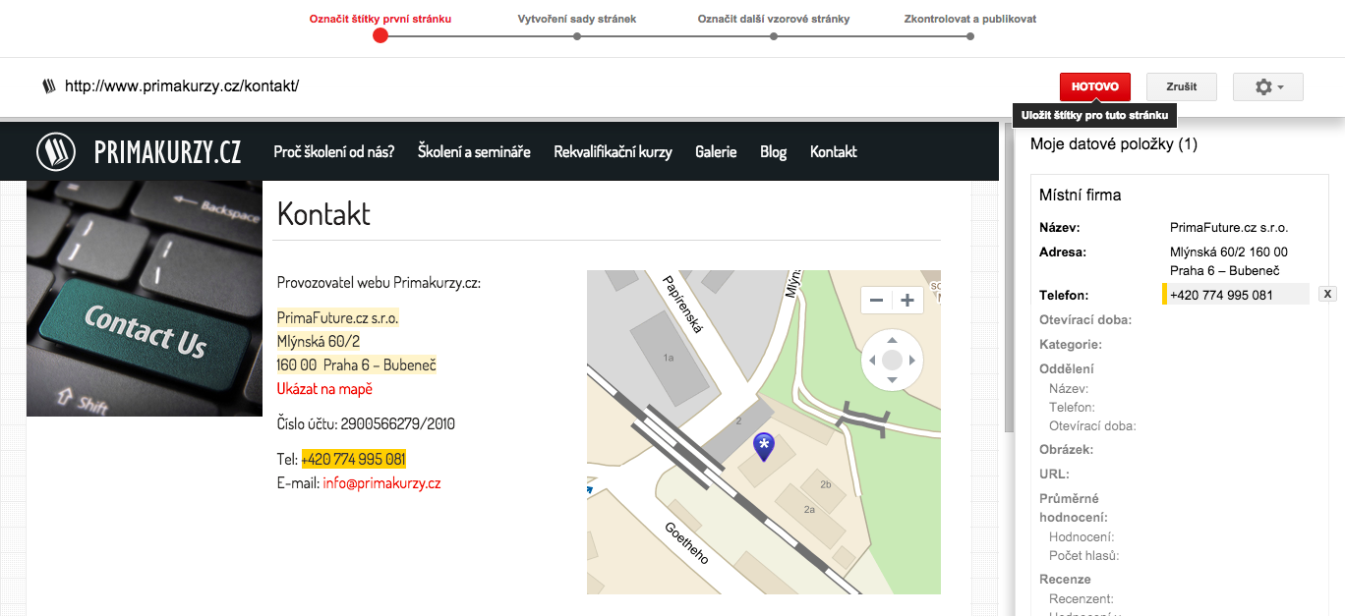Screen dimensions: 1345x616
Task: Click the highlighted PrimaFuture.cz s.r.o. text
Action: click(338, 318)
